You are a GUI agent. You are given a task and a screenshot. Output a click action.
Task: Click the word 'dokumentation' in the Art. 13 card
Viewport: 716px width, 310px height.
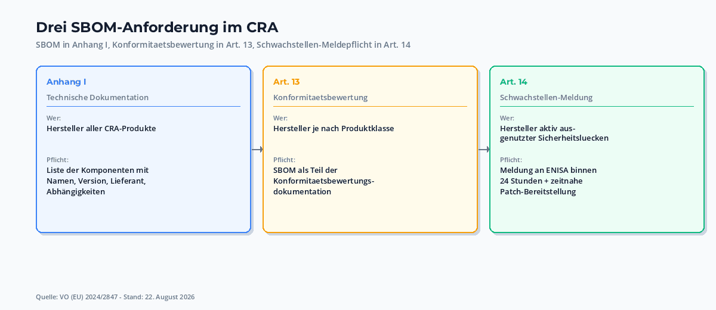click(302, 191)
